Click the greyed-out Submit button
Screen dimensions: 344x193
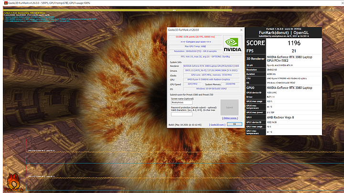coord(229,107)
